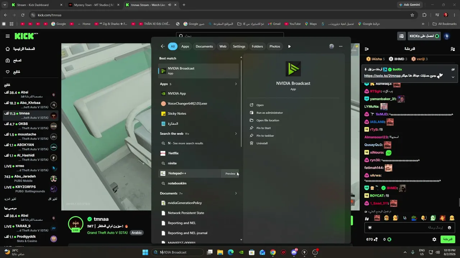
Task: Open VoiceChanger64f(2.05).exe result
Action: (199, 104)
